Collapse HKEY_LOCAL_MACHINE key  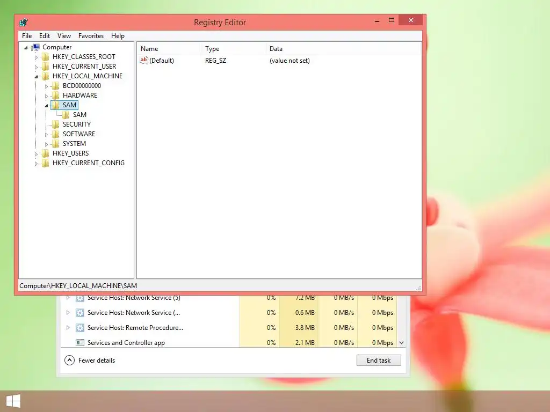point(36,76)
